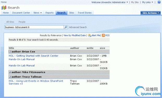
Task: Open the 332KB Hands-On Lab Manual result
Action: coord(22,66)
